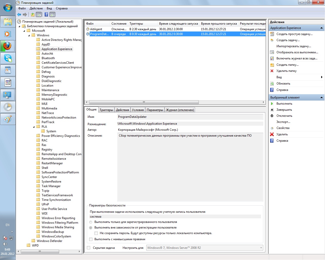Click the blue Help question-mark toolbar icon
Viewport: 325px width, 260px height.
tap(46, 15)
